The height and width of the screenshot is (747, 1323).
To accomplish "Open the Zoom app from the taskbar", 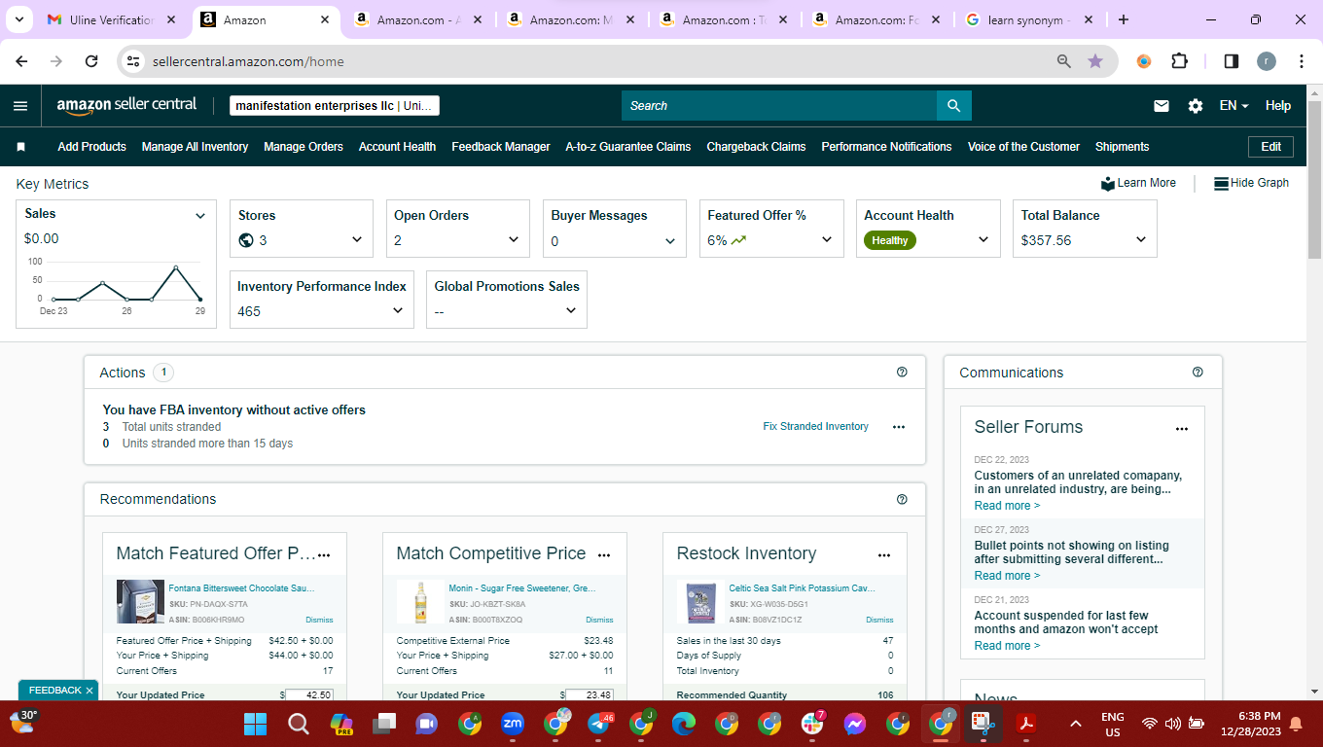I will pos(513,724).
